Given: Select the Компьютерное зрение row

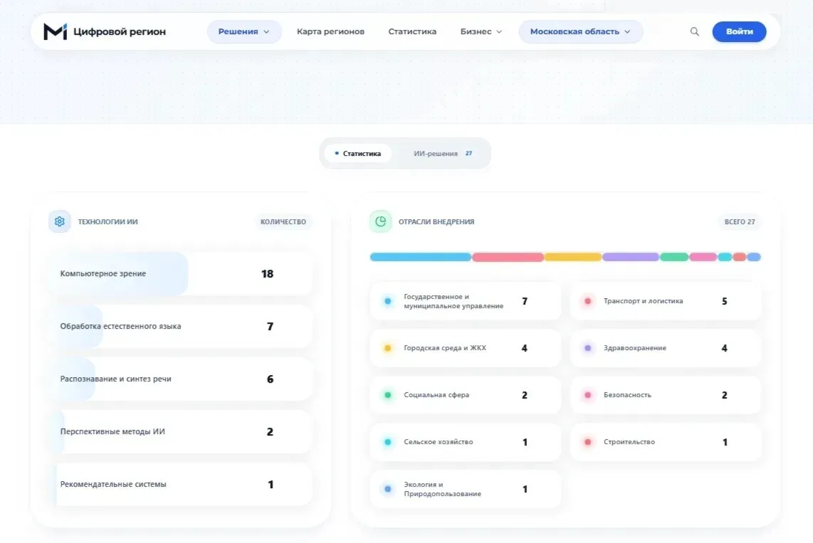Looking at the screenshot, I should pyautogui.click(x=180, y=273).
